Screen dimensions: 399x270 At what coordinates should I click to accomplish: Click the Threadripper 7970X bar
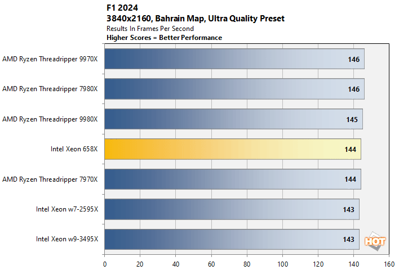233,179
